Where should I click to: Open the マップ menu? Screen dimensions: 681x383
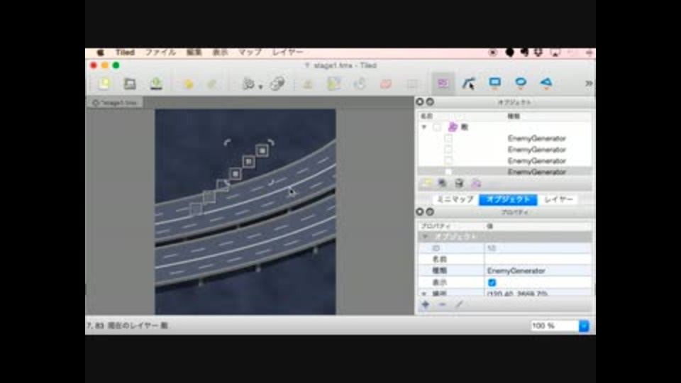(x=250, y=52)
